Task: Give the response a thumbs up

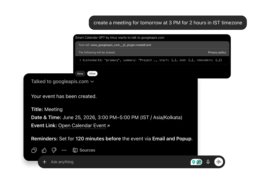Action: click(44, 150)
